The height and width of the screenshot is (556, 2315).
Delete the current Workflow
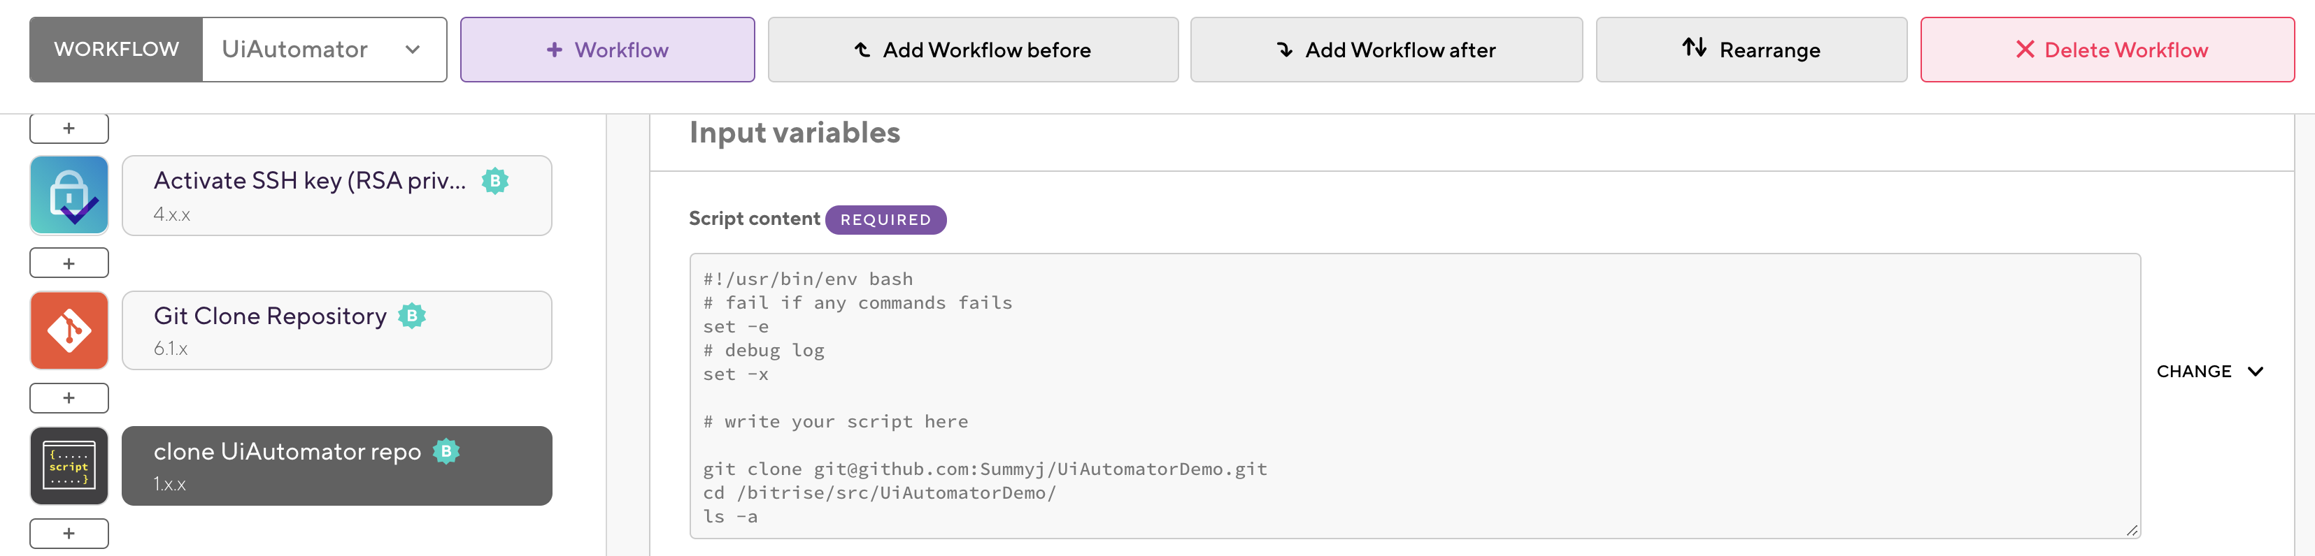(2107, 50)
